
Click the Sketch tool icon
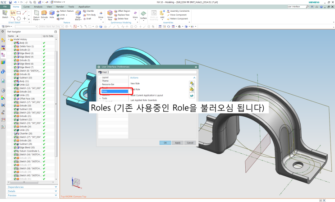coord(5,13)
